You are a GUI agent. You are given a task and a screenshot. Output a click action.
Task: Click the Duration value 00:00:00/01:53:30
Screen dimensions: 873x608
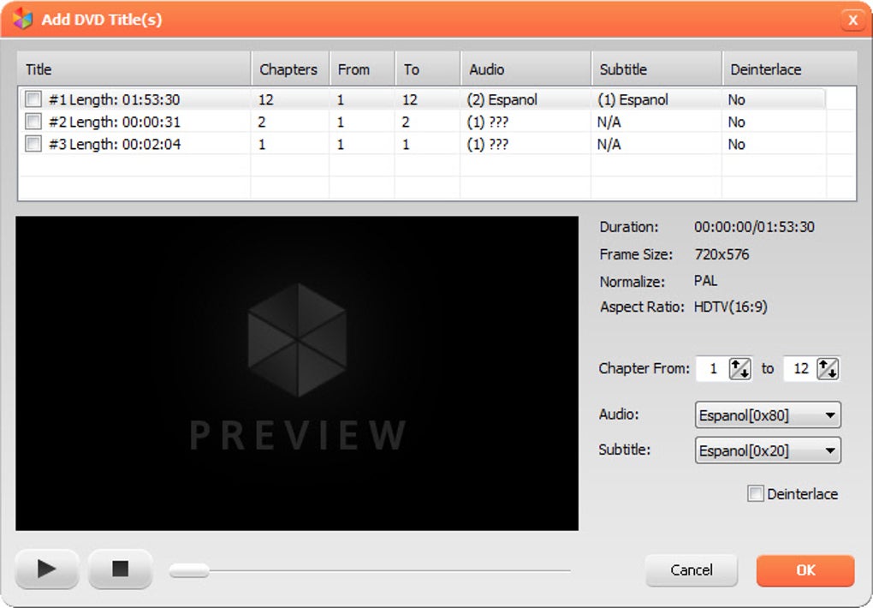(x=754, y=227)
